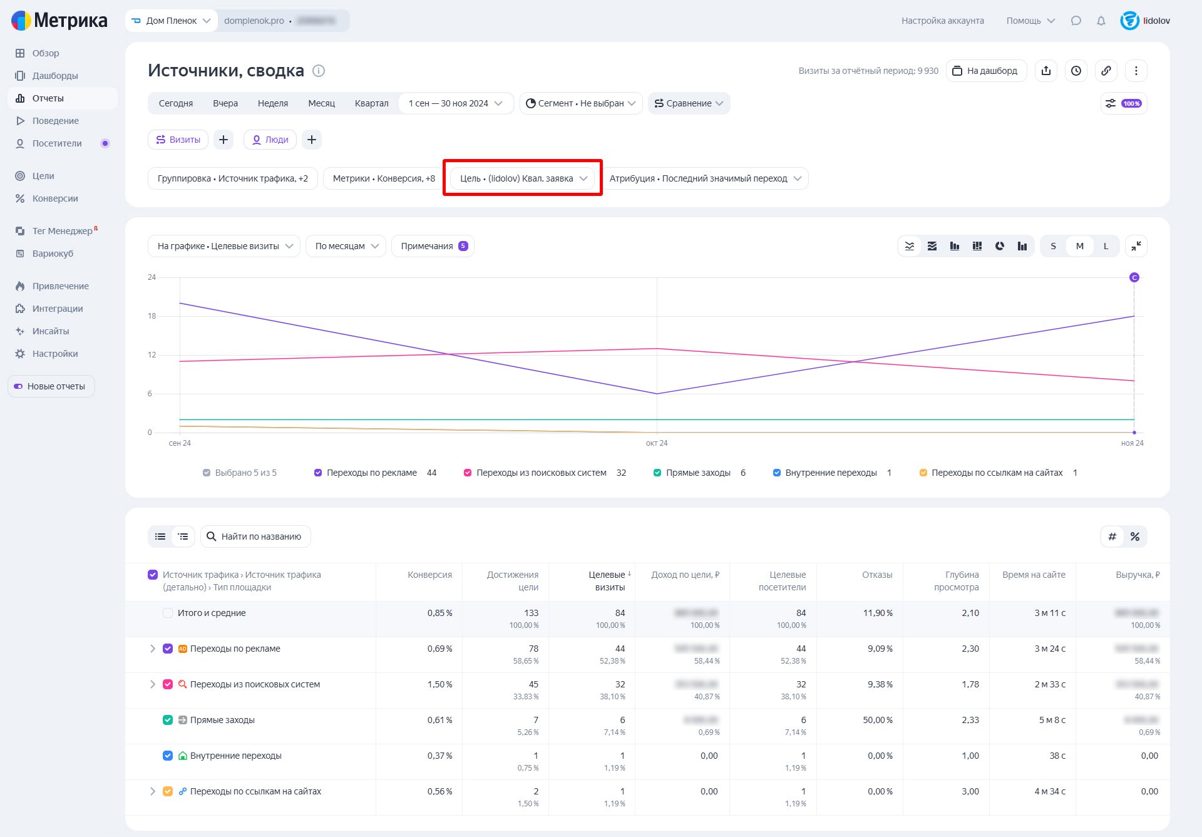Open the report history clock icon
Screen dimensions: 1202x837
point(1076,71)
